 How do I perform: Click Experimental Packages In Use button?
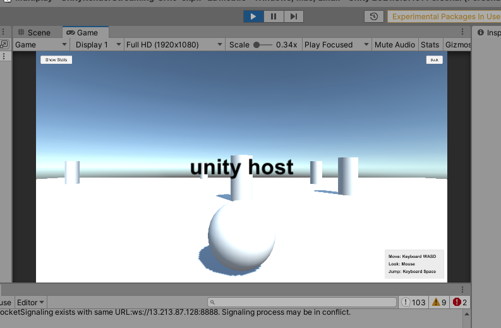pos(444,16)
